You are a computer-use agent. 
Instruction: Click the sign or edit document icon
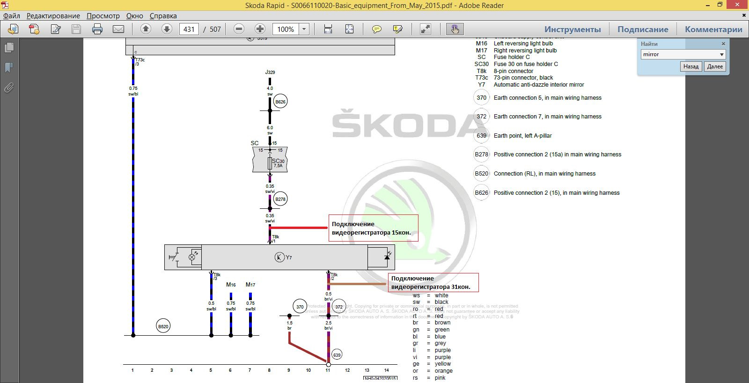[56, 29]
